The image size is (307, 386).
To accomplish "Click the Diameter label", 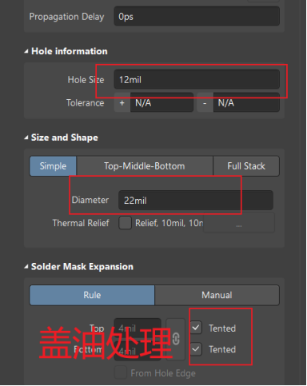I will [90, 200].
